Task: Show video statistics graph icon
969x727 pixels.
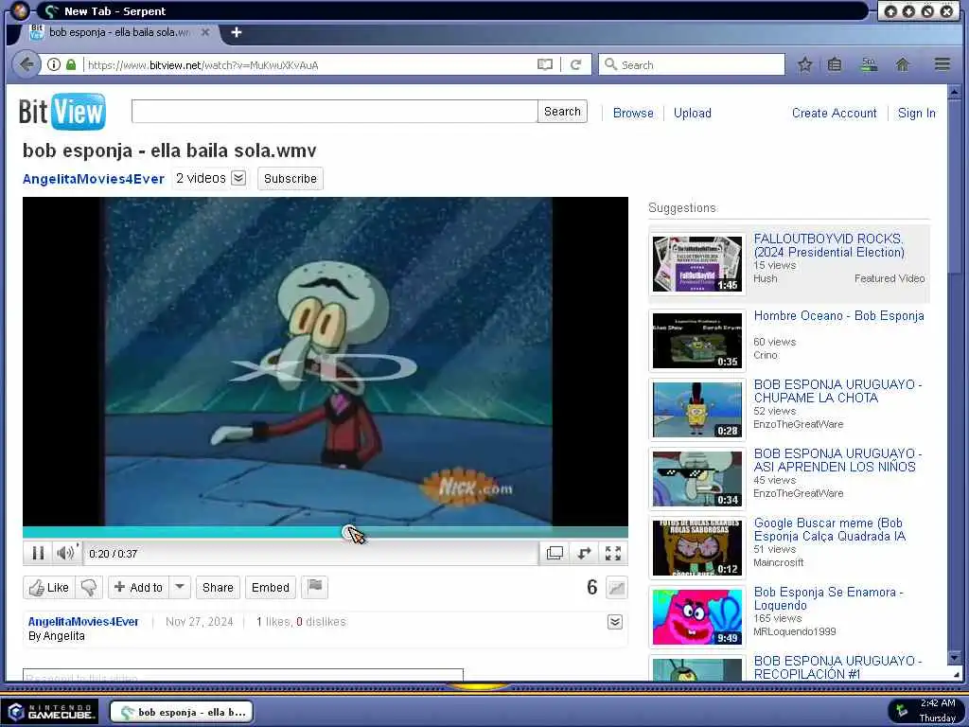Action: click(x=616, y=587)
